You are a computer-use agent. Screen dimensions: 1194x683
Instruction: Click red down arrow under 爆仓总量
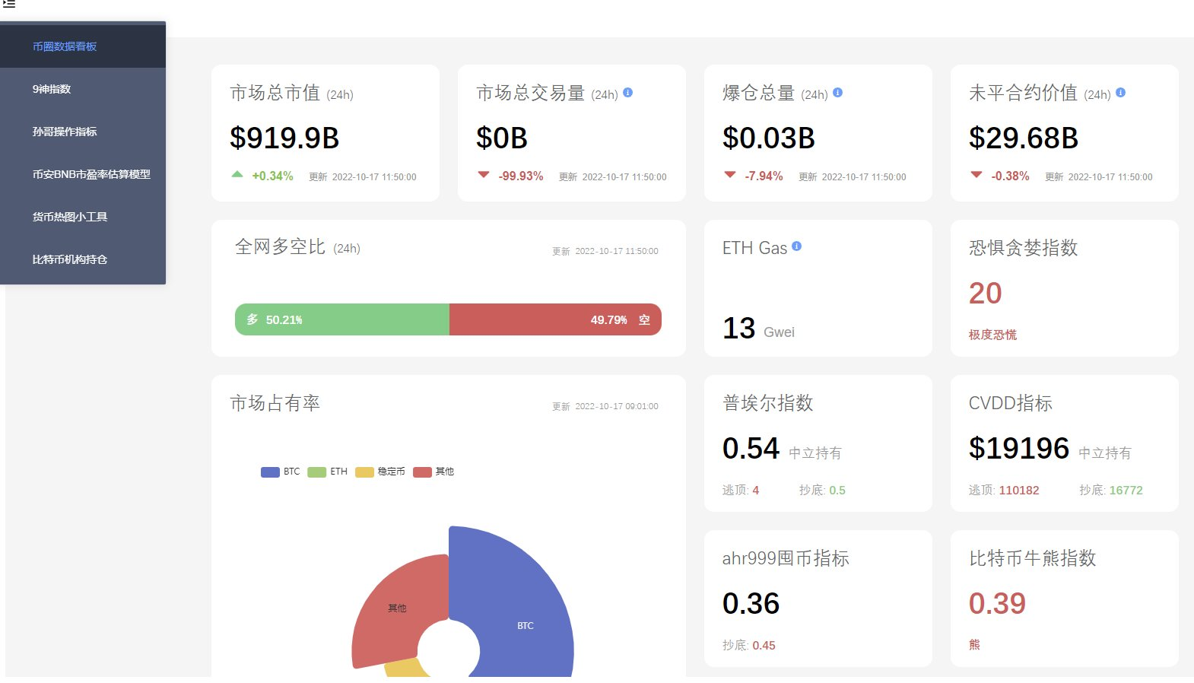(x=730, y=175)
